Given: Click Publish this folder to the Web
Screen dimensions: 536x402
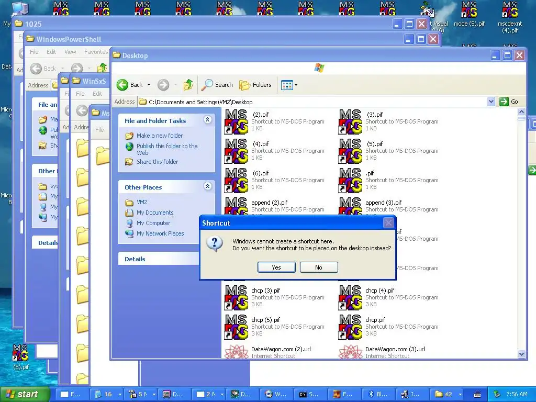Looking at the screenshot, I should pyautogui.click(x=167, y=149).
